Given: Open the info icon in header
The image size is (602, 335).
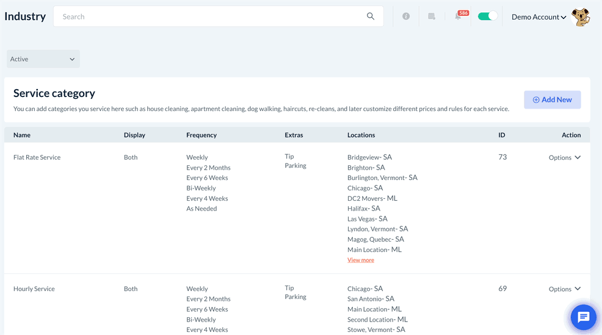Looking at the screenshot, I should [x=406, y=16].
